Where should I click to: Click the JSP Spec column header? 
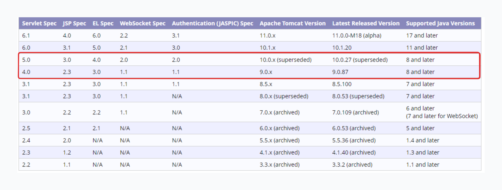tap(74, 23)
